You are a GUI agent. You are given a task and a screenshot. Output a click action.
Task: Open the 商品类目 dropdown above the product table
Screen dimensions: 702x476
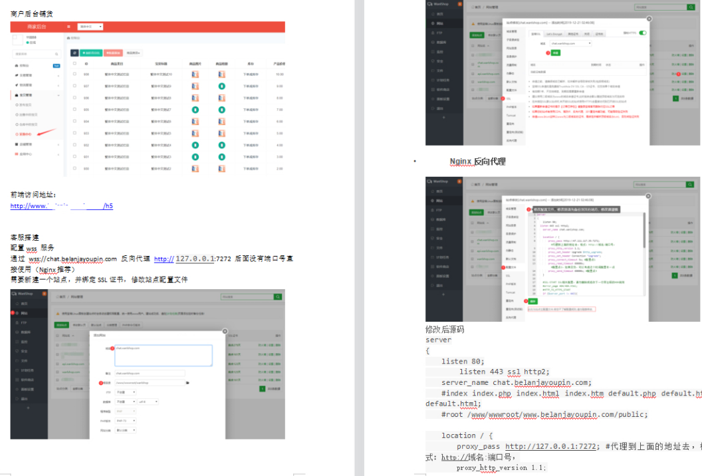point(134,53)
